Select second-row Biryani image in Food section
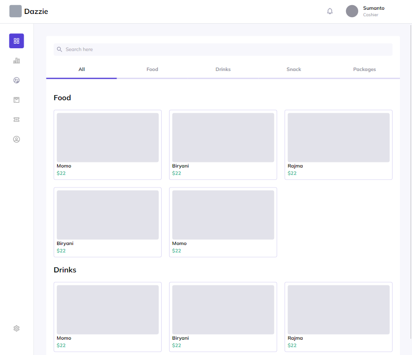The image size is (412, 355). click(x=108, y=215)
